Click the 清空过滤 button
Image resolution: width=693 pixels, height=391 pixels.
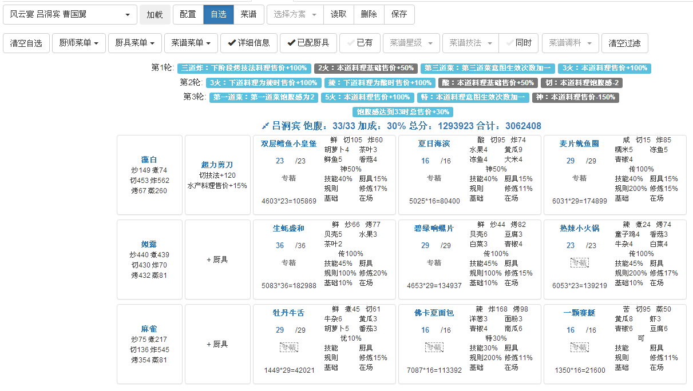(x=624, y=43)
